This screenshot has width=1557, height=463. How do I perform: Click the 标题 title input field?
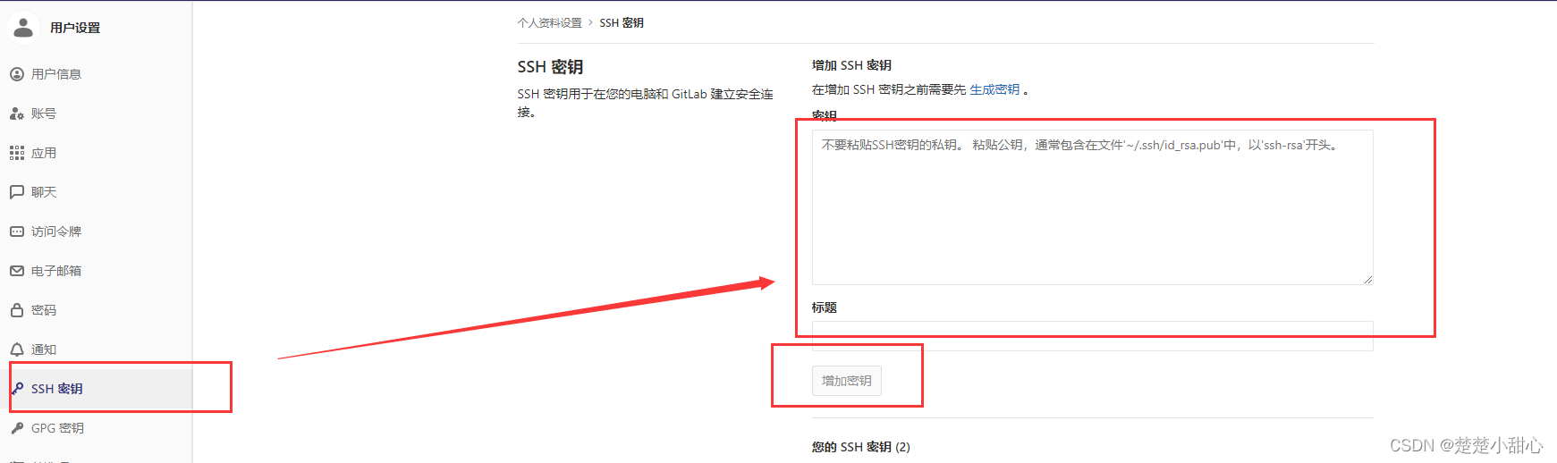click(1092, 336)
